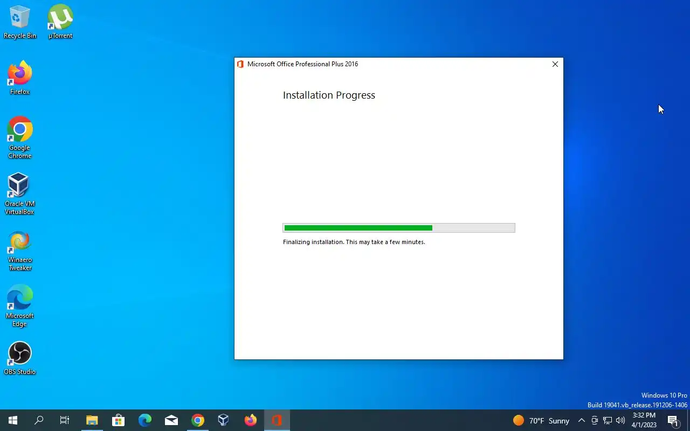Switch to Office installer taskbar button
Screen dimensions: 690x431
pyautogui.click(x=277, y=420)
